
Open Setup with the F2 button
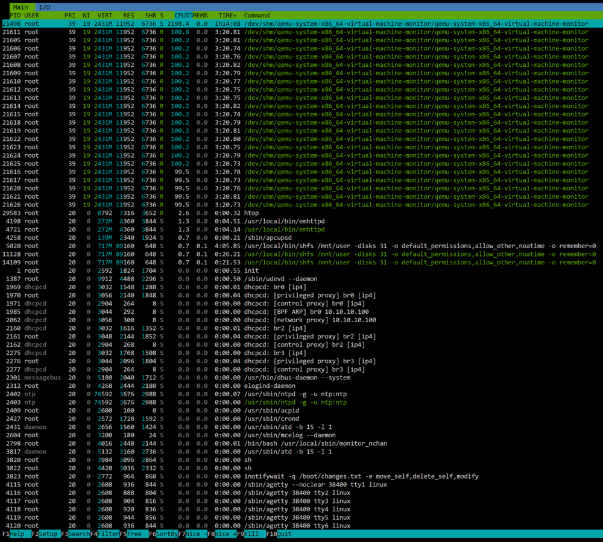click(46, 534)
